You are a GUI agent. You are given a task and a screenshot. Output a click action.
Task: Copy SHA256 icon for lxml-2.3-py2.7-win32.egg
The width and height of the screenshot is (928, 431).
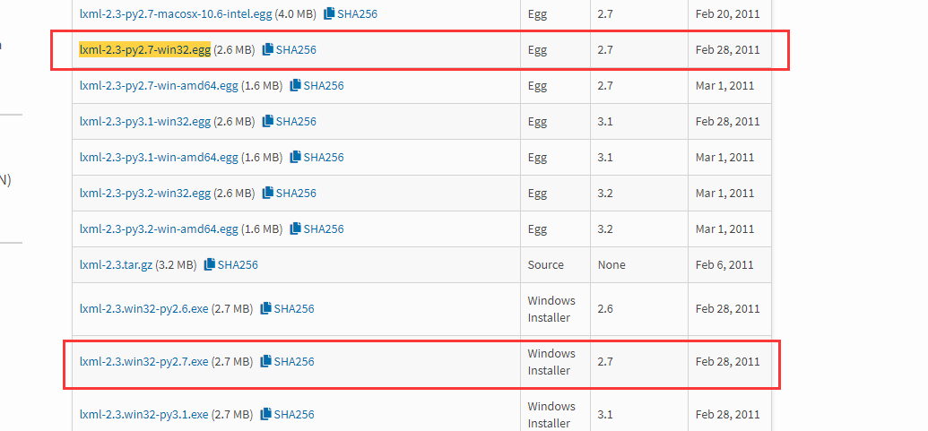[267, 50]
